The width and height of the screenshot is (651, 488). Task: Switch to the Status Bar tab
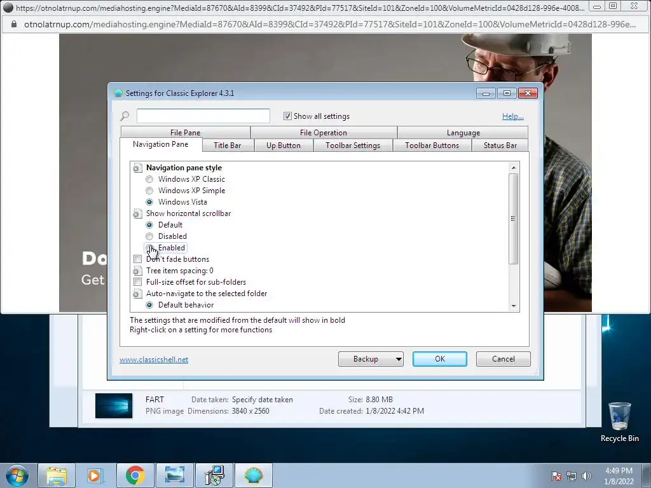(x=500, y=146)
